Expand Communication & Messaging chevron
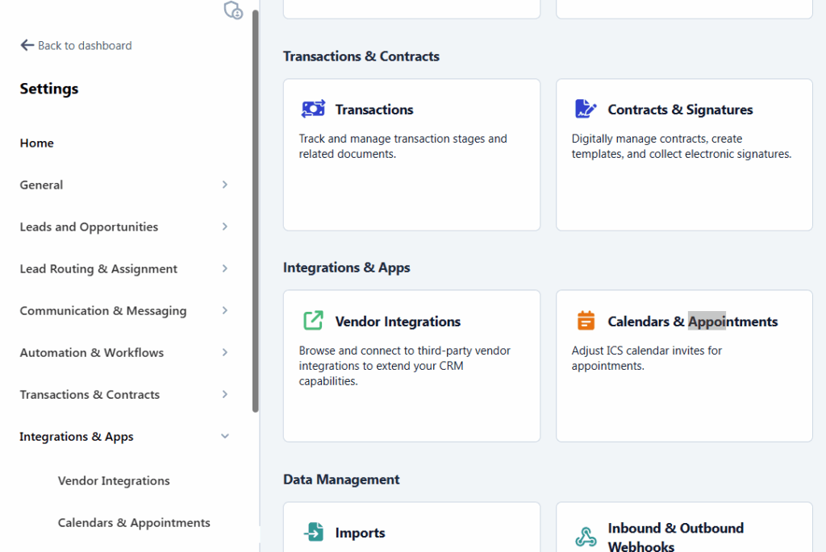The width and height of the screenshot is (826, 552). [225, 310]
